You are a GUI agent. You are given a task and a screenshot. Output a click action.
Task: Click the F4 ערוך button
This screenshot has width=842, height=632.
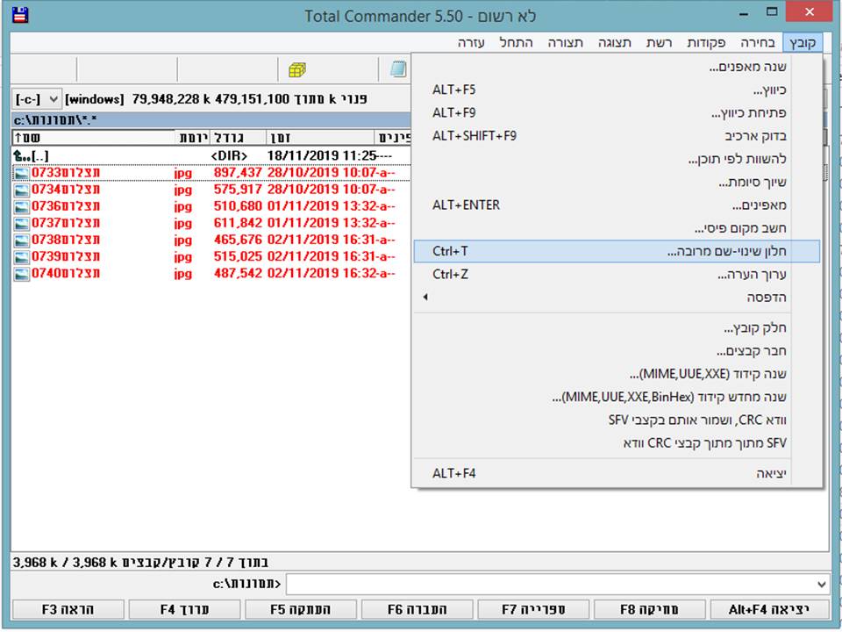click(x=184, y=609)
